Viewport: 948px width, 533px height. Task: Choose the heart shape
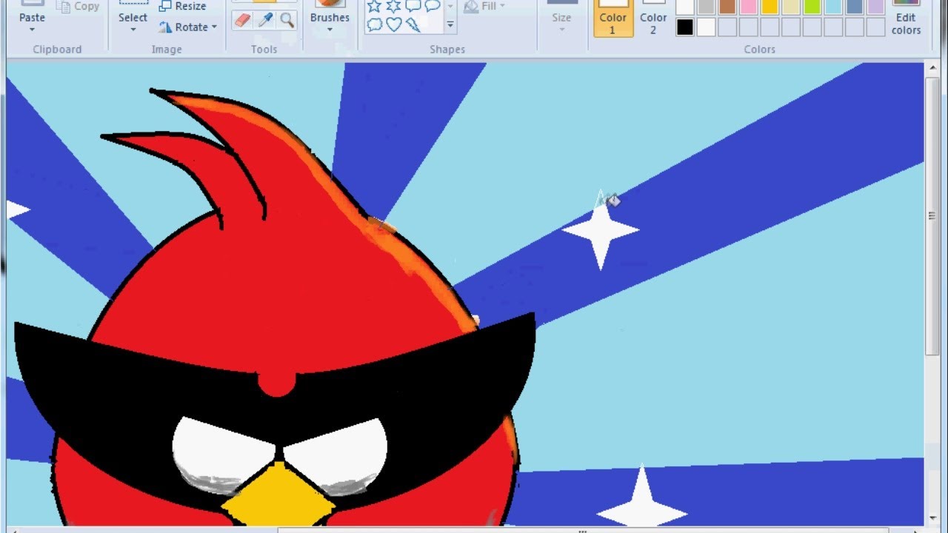394,24
